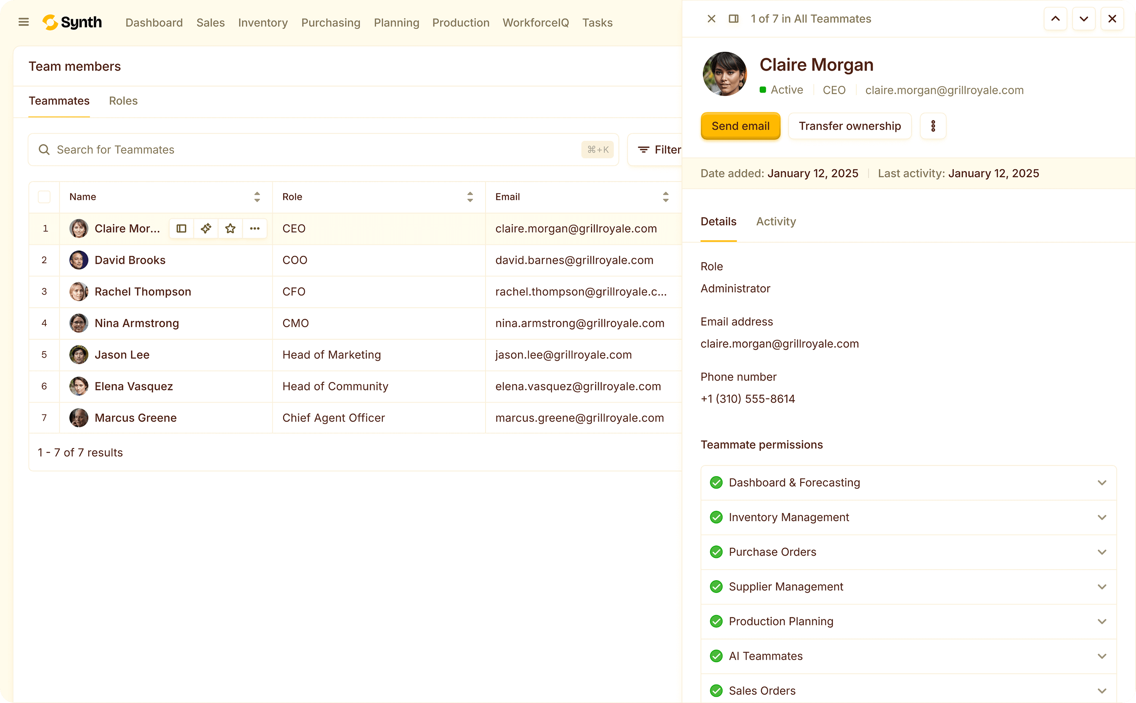
Task: Click the Filter icon above the table
Action: tap(644, 149)
